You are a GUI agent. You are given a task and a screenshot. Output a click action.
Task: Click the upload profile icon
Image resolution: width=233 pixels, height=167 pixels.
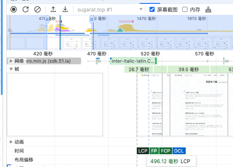coord(53,9)
